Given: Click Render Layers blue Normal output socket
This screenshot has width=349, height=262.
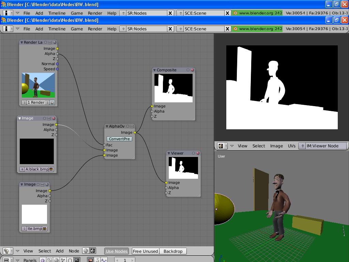Looking at the screenshot, I should [57, 64].
